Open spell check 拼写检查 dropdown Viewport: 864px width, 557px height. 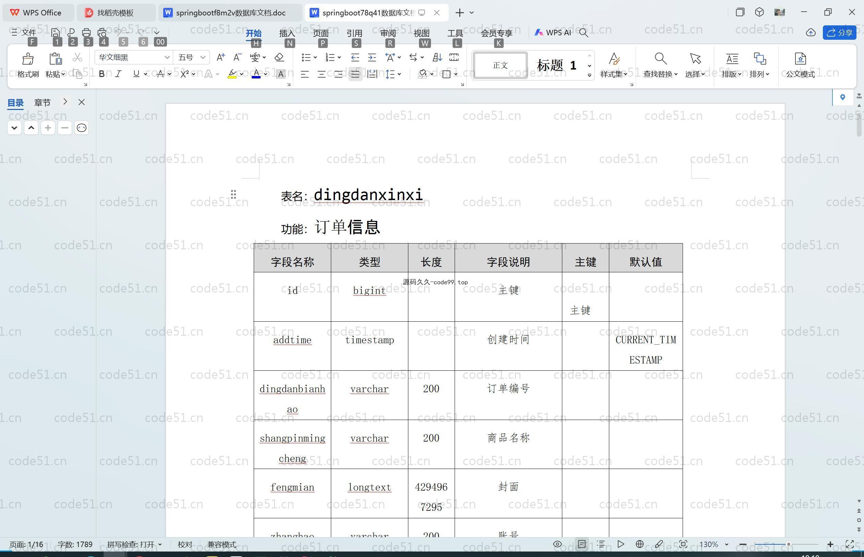(x=160, y=544)
